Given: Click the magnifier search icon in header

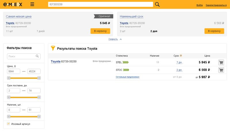Looking at the screenshot, I should point(157,4).
